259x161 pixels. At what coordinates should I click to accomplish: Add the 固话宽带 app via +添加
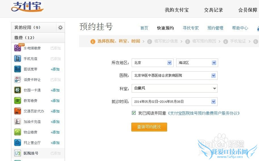55,69
